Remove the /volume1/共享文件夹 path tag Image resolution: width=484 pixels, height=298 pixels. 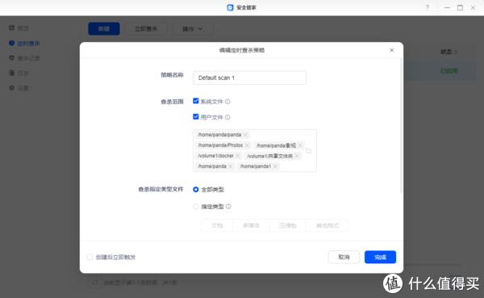pos(297,156)
